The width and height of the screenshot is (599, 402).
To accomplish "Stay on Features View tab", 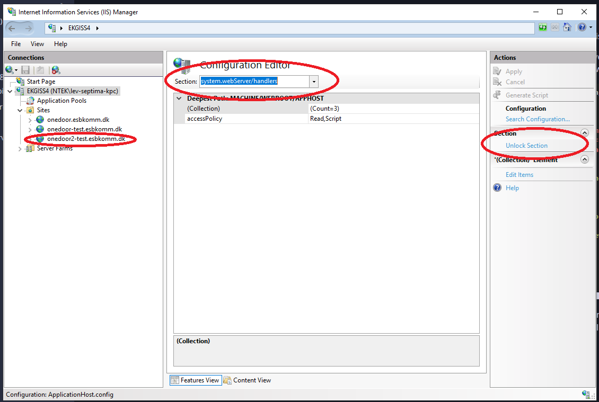I will [x=196, y=380].
